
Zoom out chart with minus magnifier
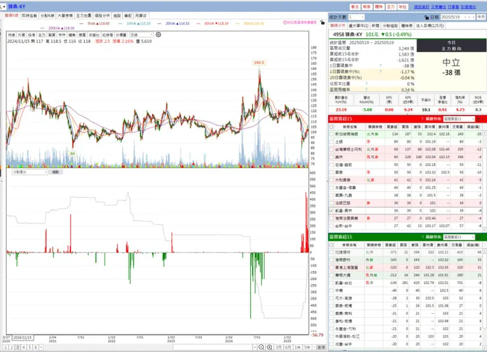pyautogui.click(x=261, y=347)
